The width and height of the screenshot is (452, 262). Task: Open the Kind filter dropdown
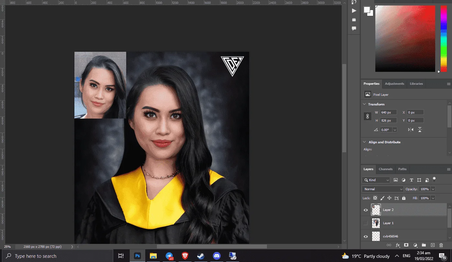coord(376,180)
